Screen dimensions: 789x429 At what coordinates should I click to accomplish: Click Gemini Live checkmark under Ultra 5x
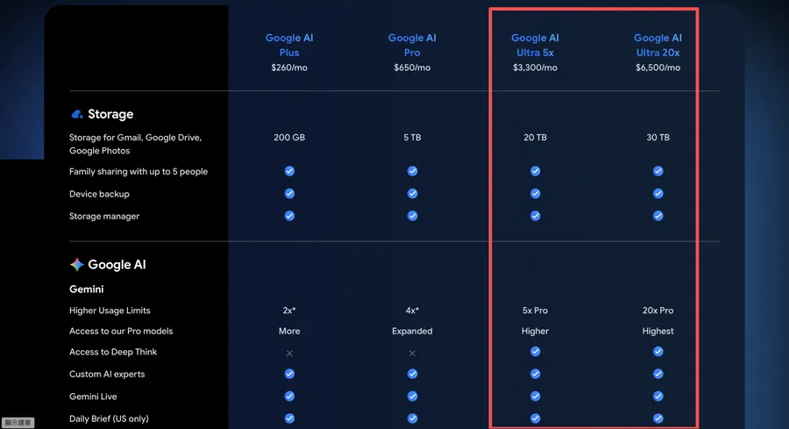pos(535,397)
